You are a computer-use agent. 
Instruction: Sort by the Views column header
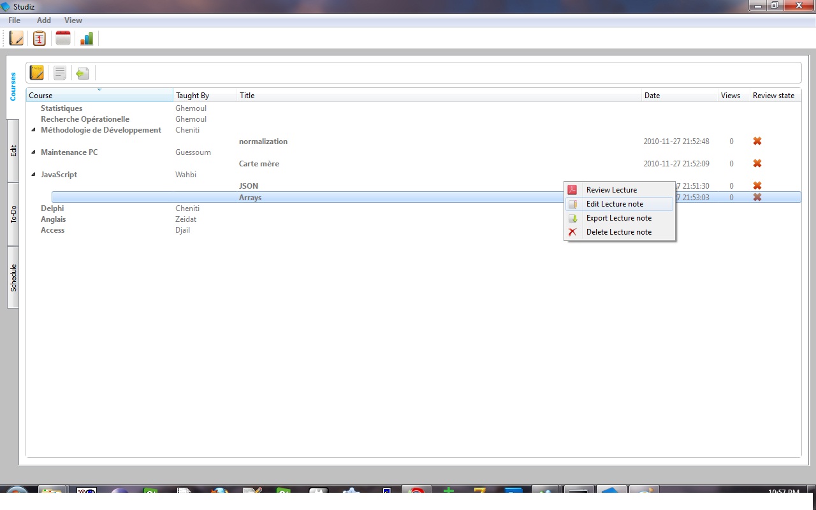coord(734,96)
